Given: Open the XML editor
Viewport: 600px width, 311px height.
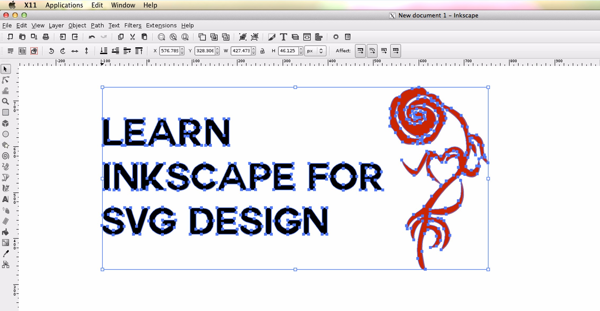Looking at the screenshot, I should [307, 37].
